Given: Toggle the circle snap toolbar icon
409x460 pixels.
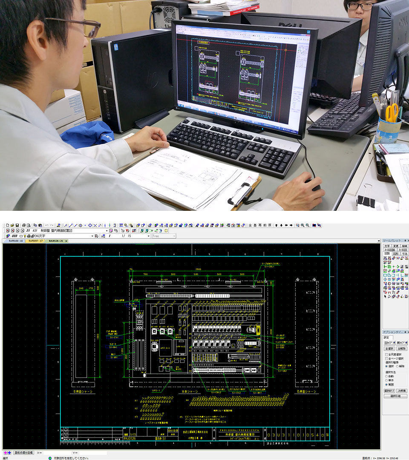Looking at the screenshot, I should pos(81,225).
